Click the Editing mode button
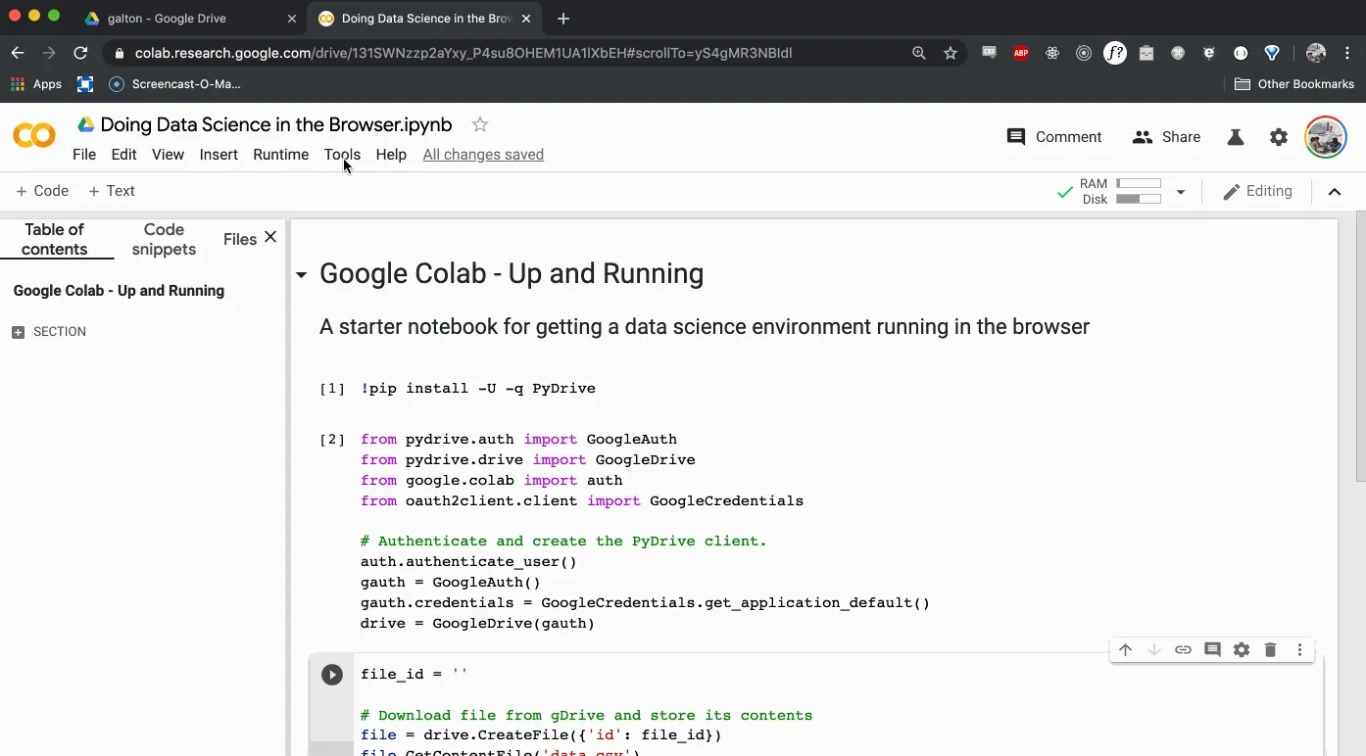The height and width of the screenshot is (756, 1366). click(x=1258, y=192)
